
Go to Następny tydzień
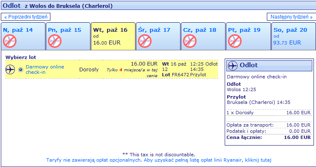tap(291, 16)
